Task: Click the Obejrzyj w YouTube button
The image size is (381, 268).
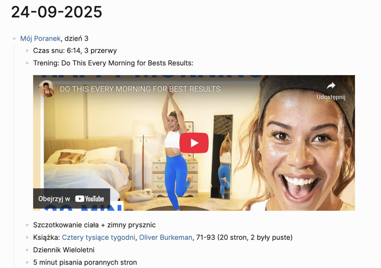Action: pyautogui.click(x=71, y=198)
